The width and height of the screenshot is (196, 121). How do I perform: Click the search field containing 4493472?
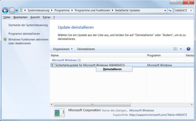point(182,10)
